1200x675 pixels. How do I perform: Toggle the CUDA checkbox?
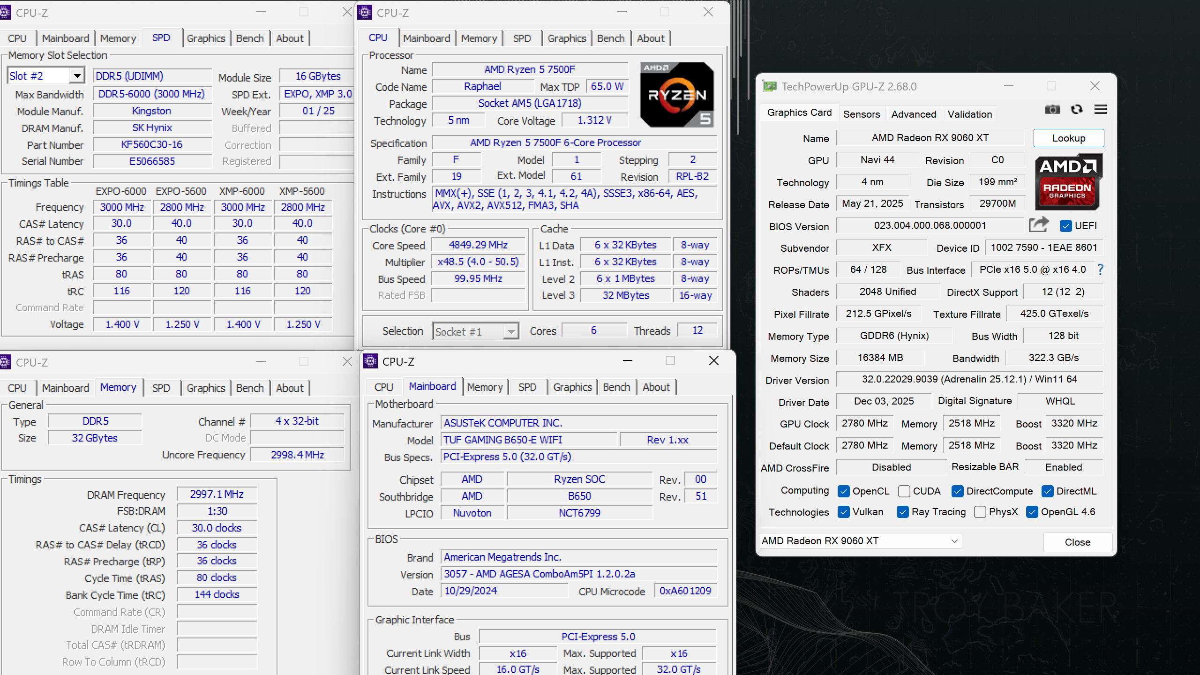pos(904,491)
